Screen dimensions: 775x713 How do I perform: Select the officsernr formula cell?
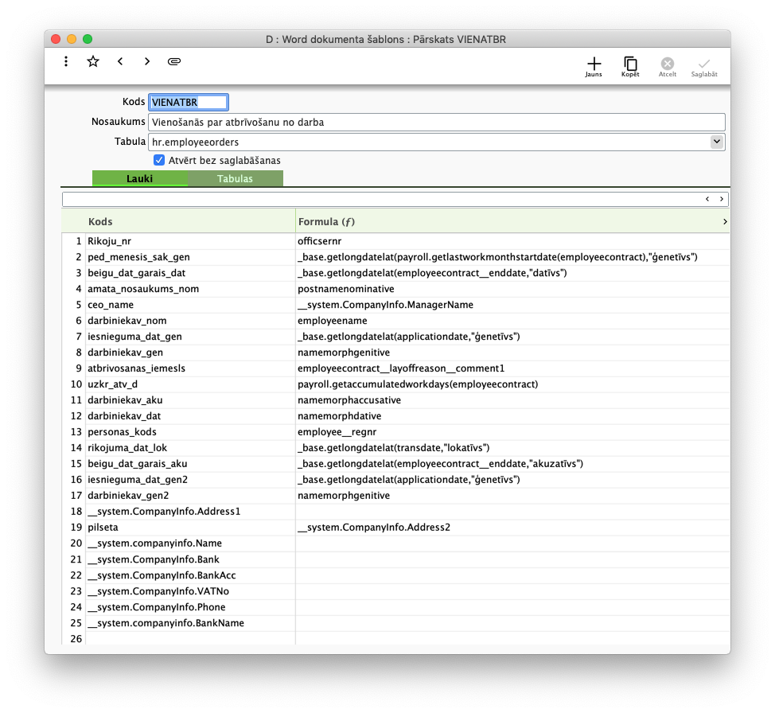[512, 241]
